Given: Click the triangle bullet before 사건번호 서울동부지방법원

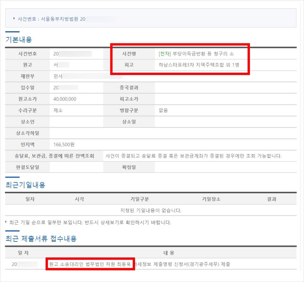Looking at the screenshot, I should (14, 18).
